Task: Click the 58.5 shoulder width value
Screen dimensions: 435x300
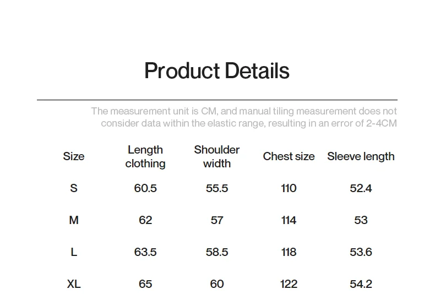Action: point(217,252)
